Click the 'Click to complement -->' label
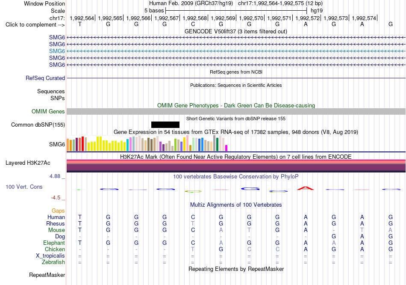406x285 pixels. point(35,25)
